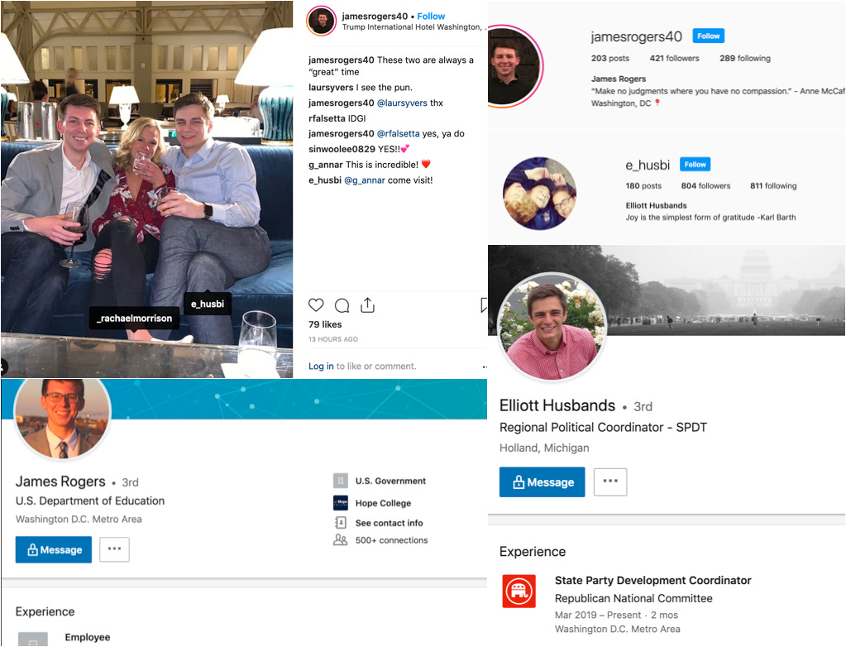Screen dimensions: 846x647
Task: Click See contact info
Action: pyautogui.click(x=389, y=523)
